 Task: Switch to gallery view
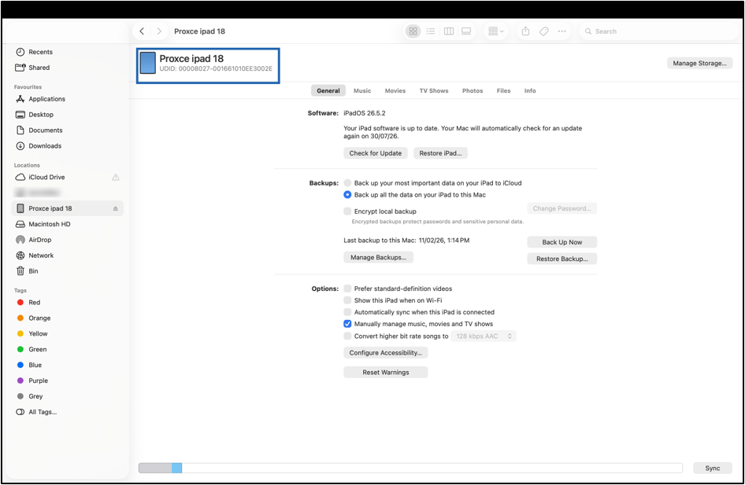point(466,31)
